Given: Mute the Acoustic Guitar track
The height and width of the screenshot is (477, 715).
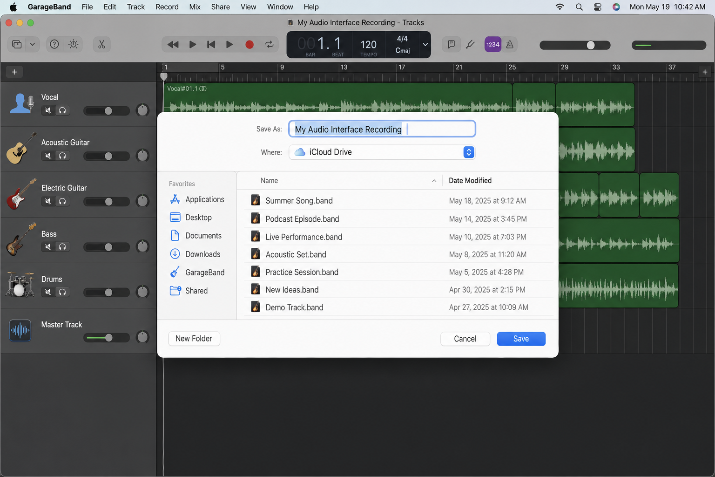Looking at the screenshot, I should [48, 156].
